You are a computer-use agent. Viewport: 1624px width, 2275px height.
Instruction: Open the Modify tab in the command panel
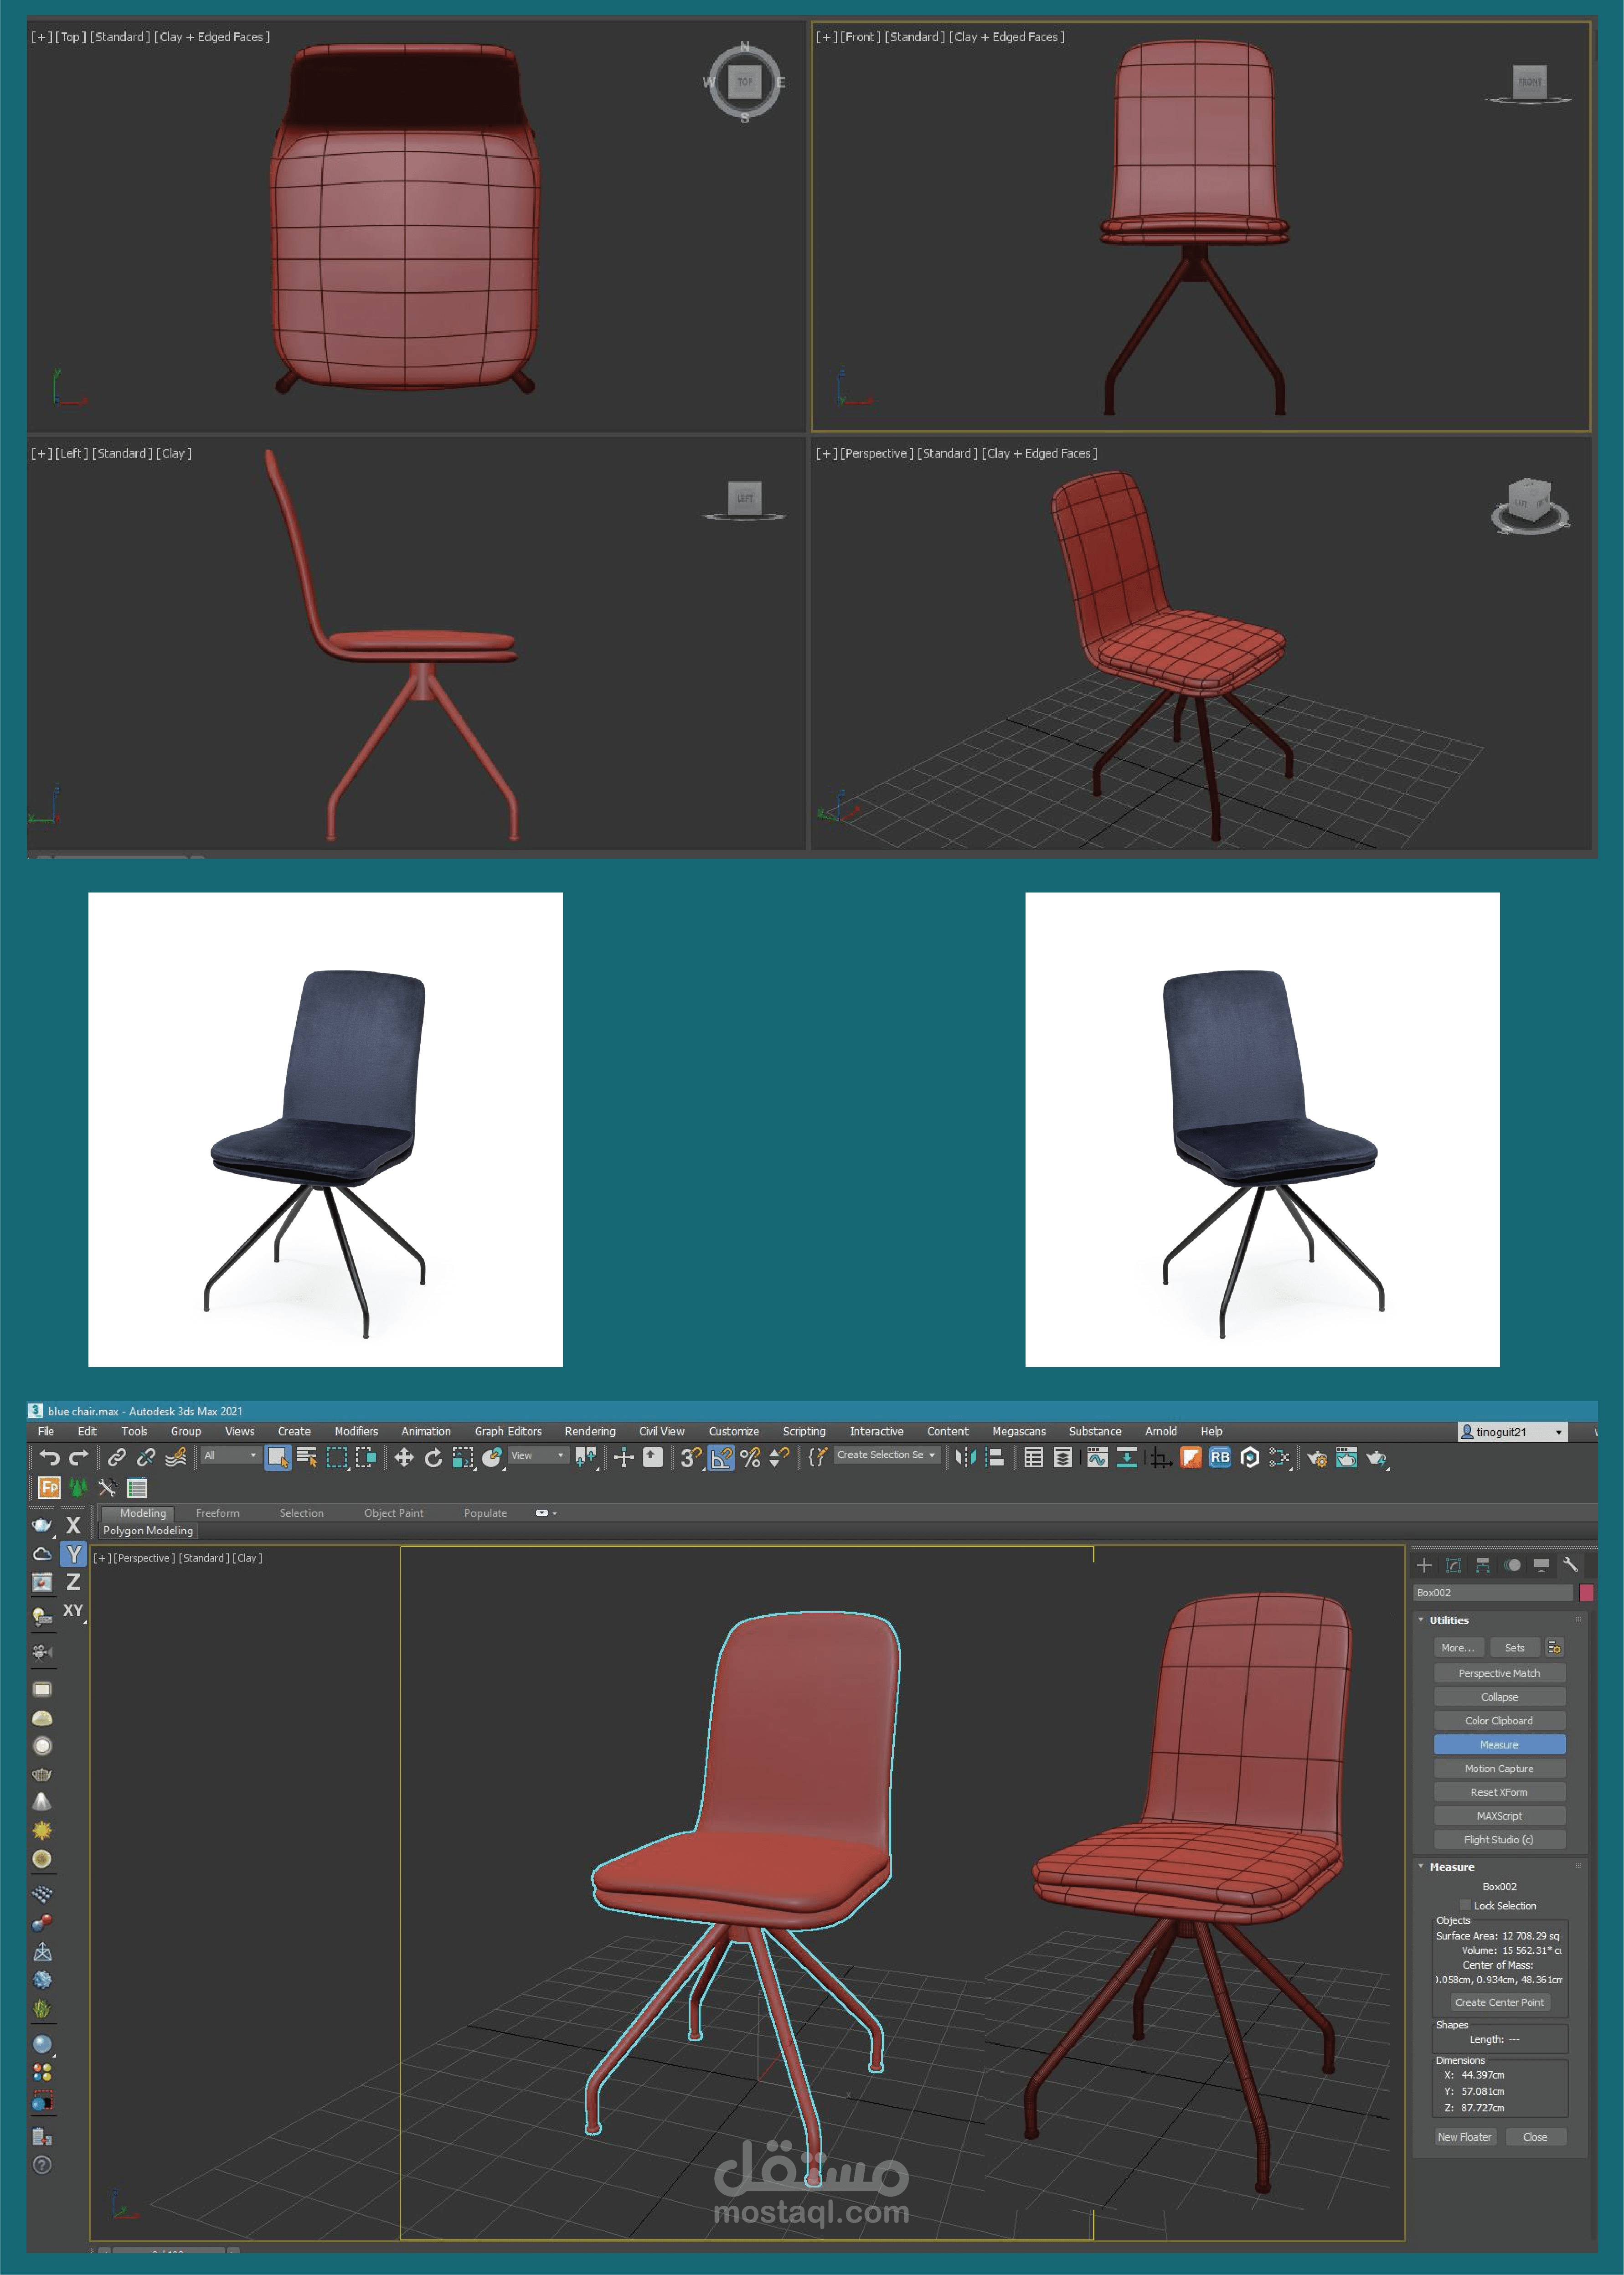coord(1454,1565)
